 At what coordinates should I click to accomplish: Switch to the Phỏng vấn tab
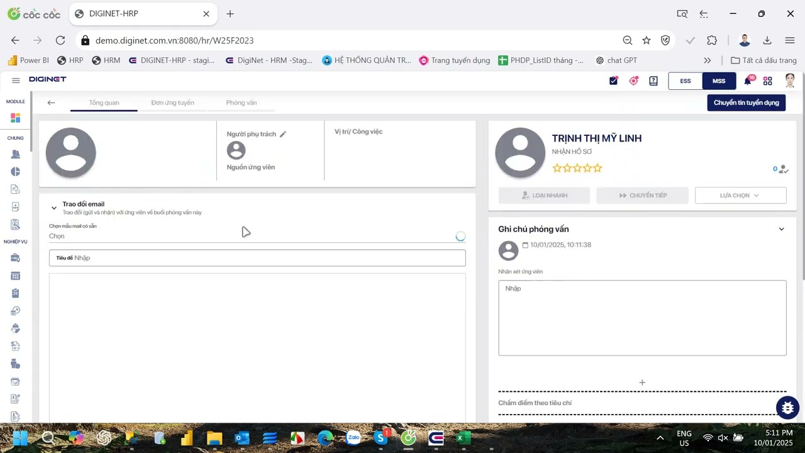pyautogui.click(x=241, y=103)
